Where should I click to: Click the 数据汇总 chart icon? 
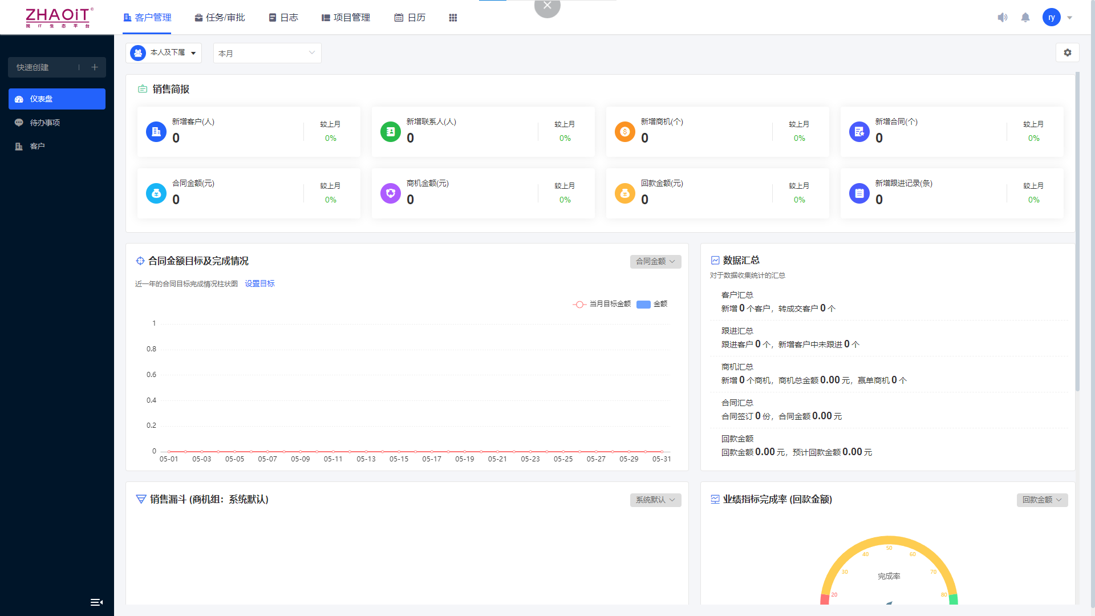(x=715, y=260)
